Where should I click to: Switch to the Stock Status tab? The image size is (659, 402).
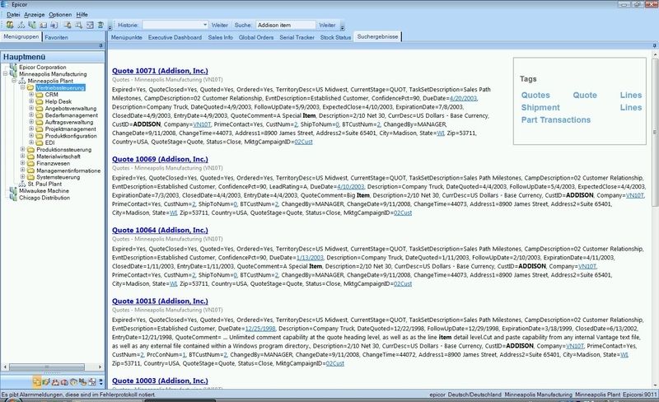(335, 37)
